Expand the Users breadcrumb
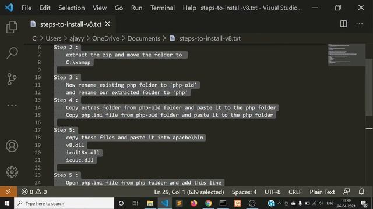This screenshot has height=209, width=373. click(54, 38)
